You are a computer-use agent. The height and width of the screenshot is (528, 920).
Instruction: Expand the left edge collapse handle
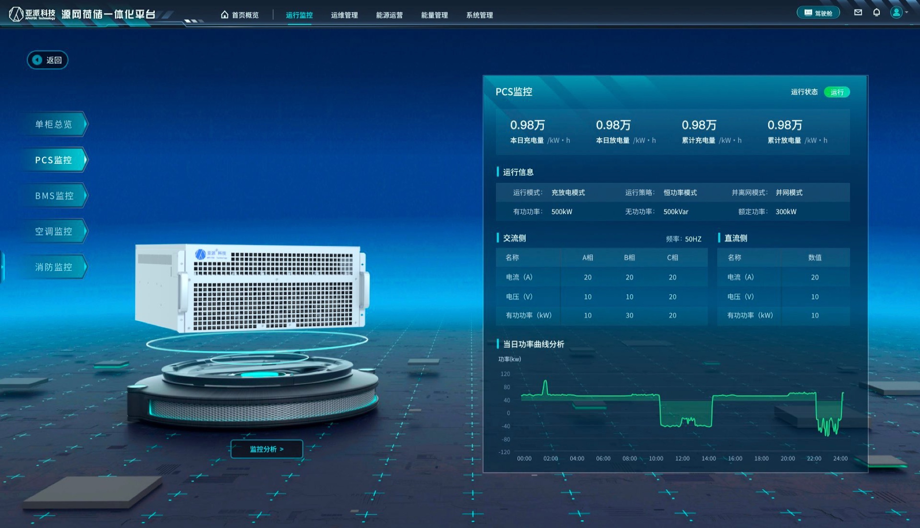click(2, 266)
